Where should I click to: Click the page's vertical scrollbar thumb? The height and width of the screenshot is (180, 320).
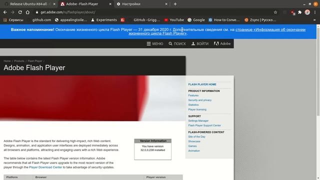(x=318, y=71)
